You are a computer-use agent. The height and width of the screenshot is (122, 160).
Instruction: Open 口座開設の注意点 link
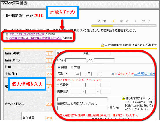tap(144, 74)
